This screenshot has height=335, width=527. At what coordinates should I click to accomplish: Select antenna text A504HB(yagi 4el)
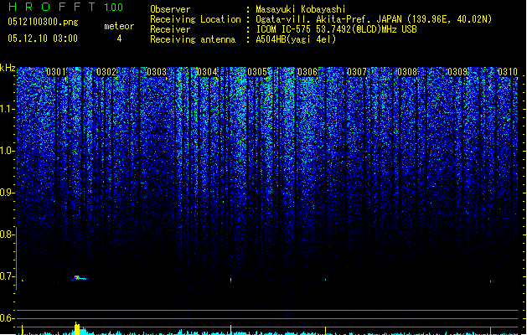tap(296, 39)
